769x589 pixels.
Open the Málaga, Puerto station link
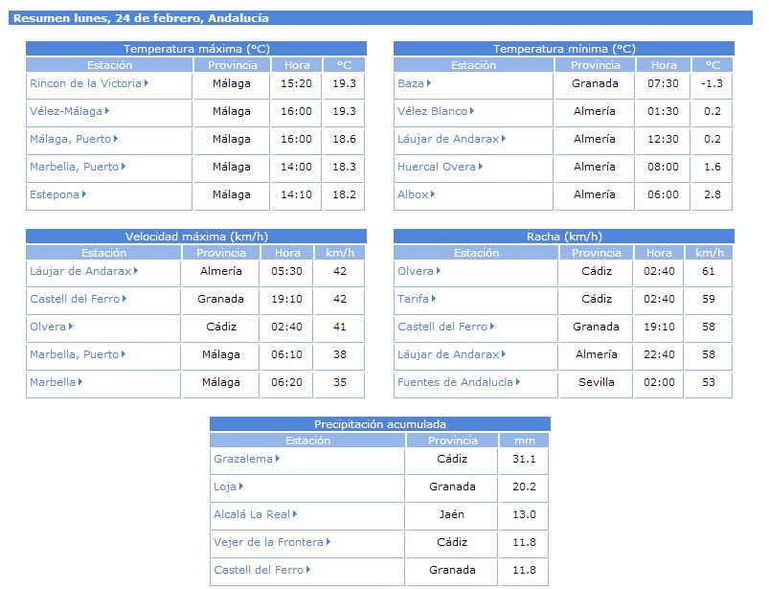coord(70,139)
